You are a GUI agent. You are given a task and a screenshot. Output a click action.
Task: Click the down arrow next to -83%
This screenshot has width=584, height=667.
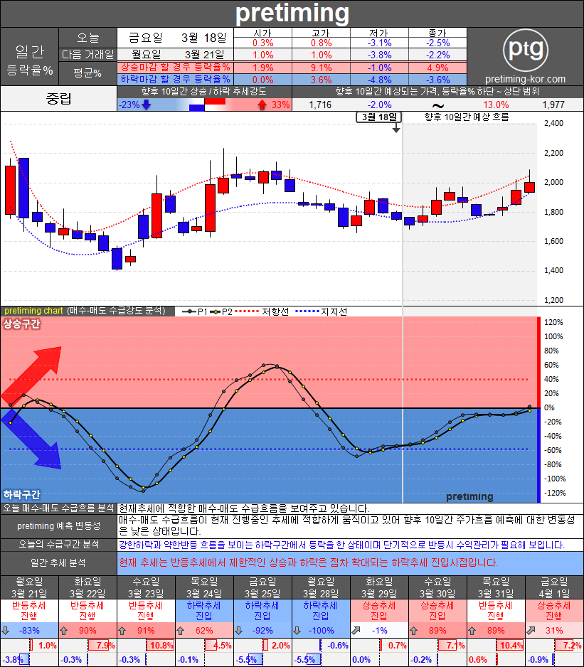coord(6,631)
